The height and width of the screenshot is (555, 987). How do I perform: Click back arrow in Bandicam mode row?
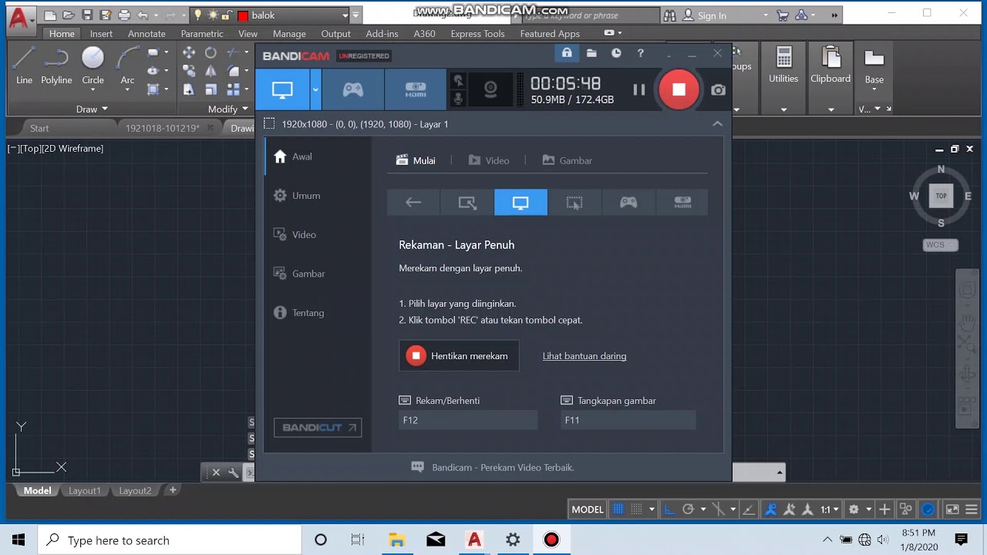[413, 203]
